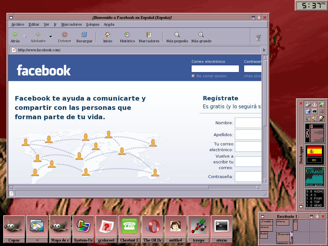Select the fvwm2rc window in the pager

[266, 222]
